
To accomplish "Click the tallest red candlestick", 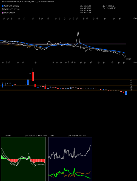I will [x=33, y=77].
